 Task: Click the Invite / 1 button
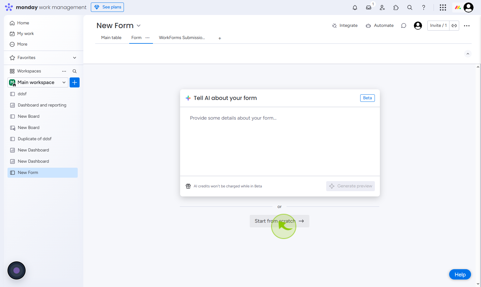(438, 26)
